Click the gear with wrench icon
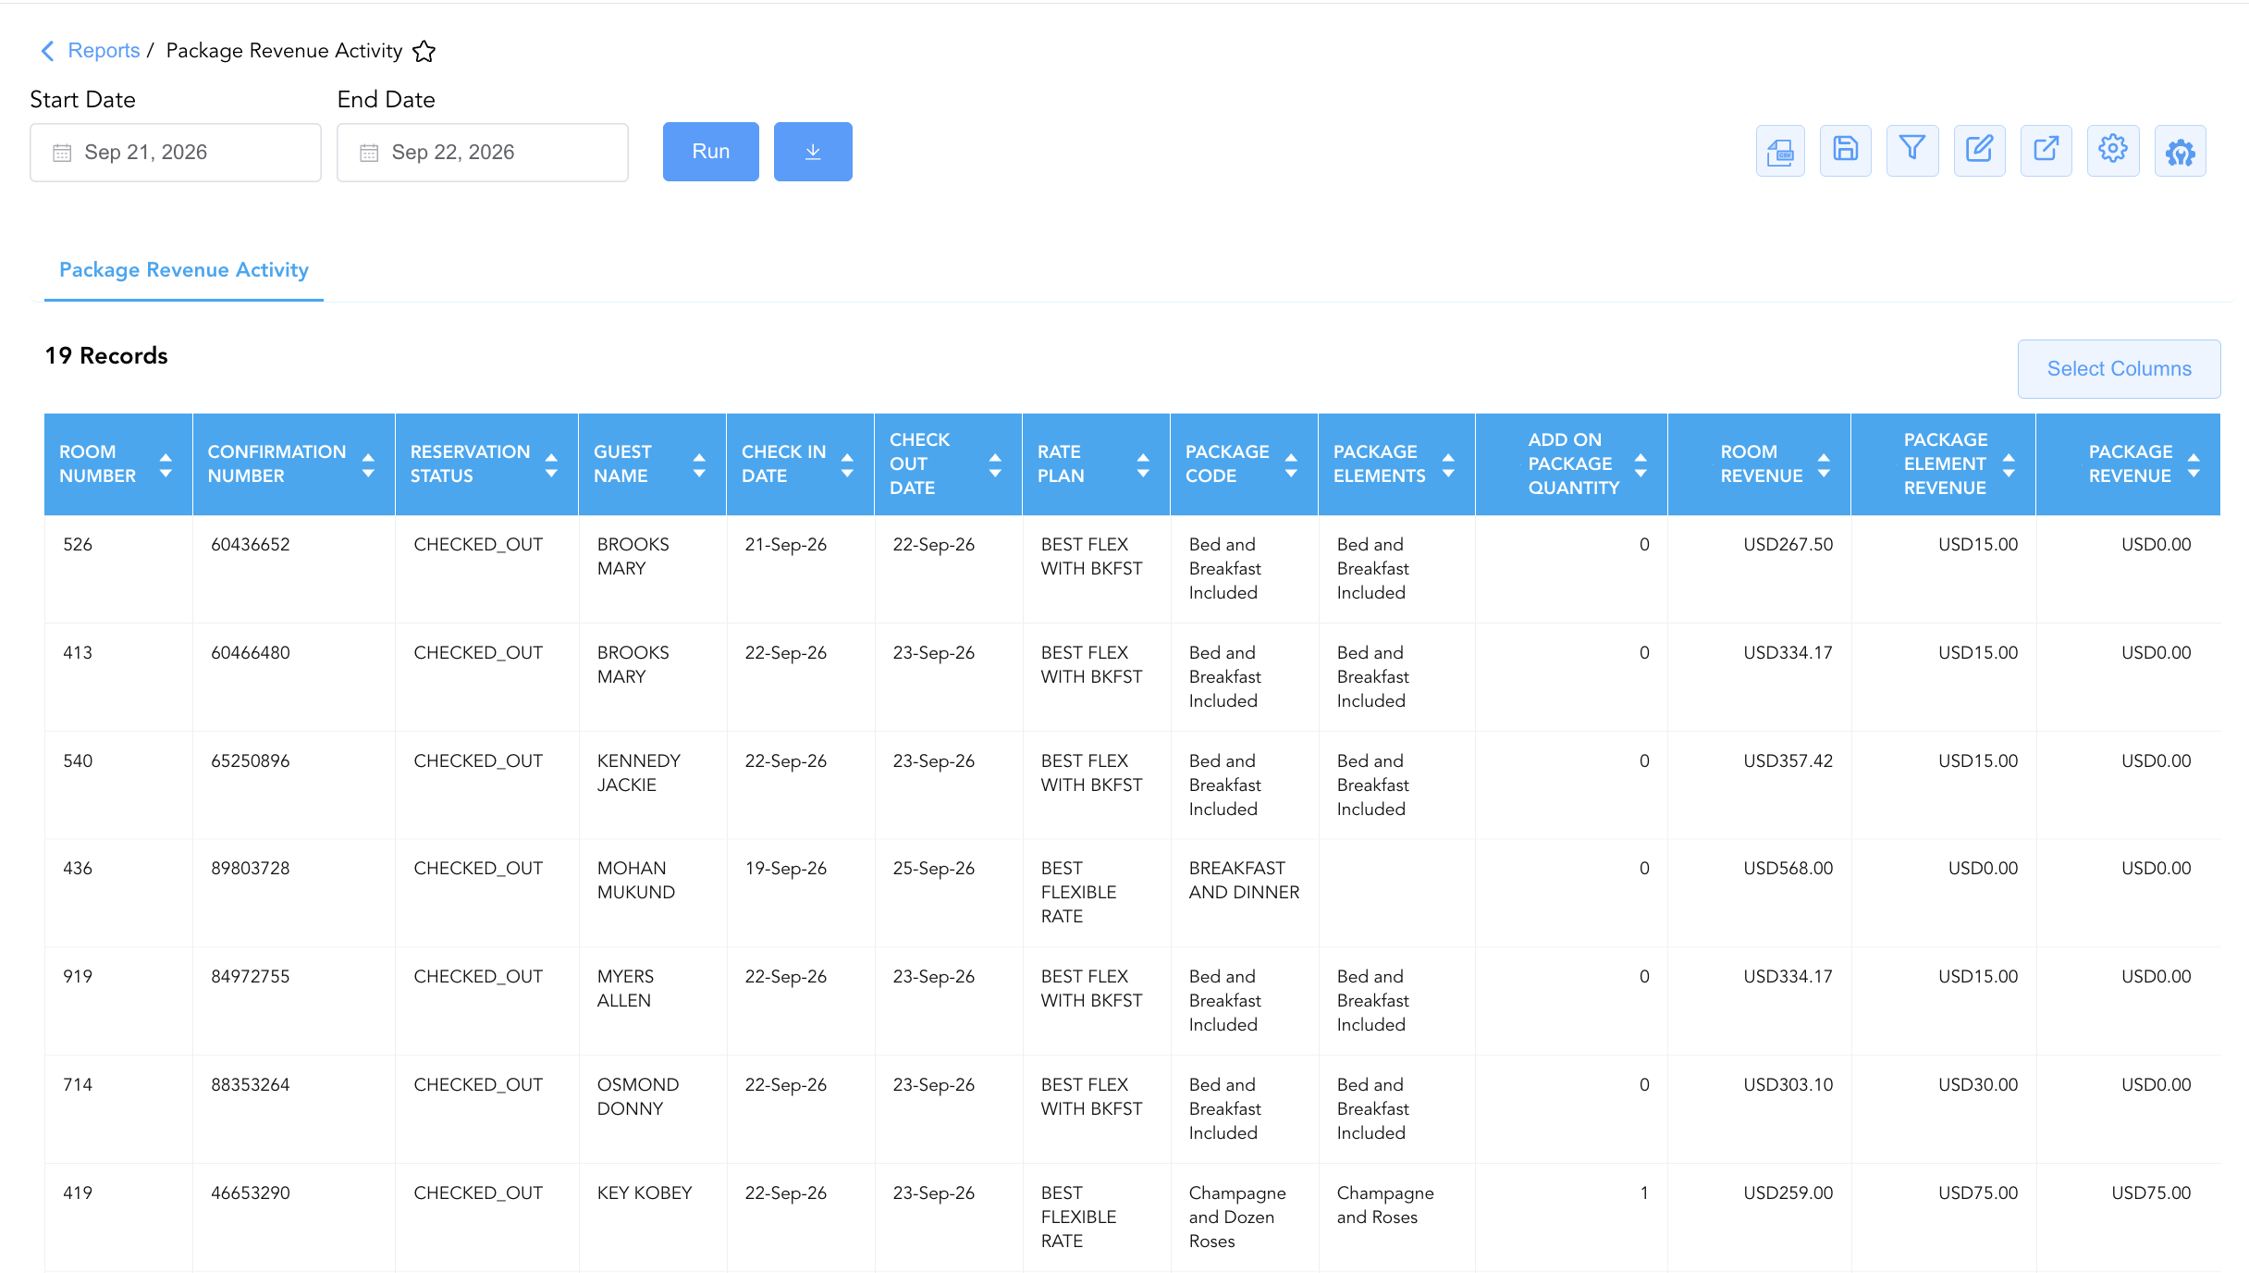2249x1273 pixels. click(2181, 151)
